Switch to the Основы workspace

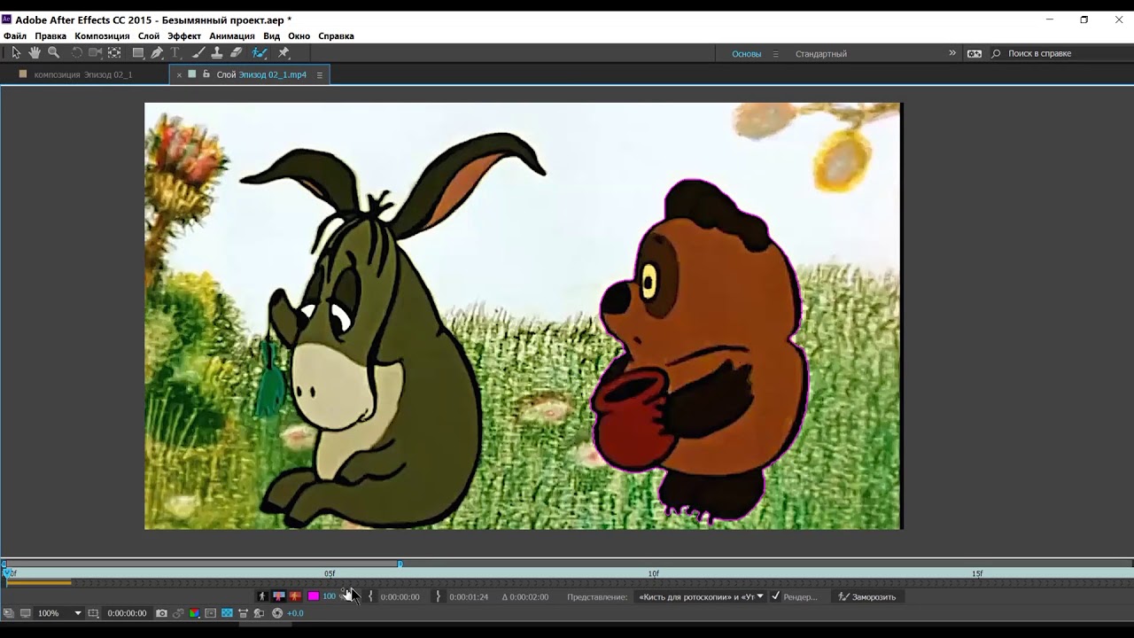click(747, 54)
